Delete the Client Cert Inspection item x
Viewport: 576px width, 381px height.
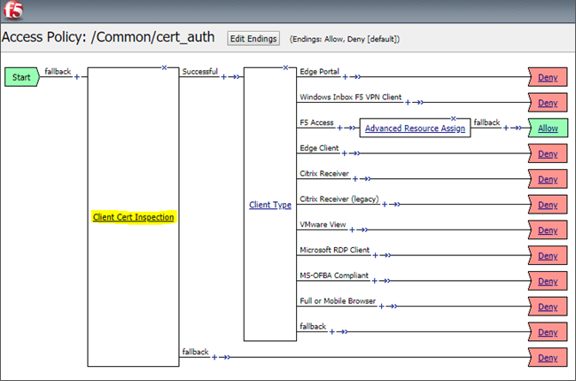164,67
